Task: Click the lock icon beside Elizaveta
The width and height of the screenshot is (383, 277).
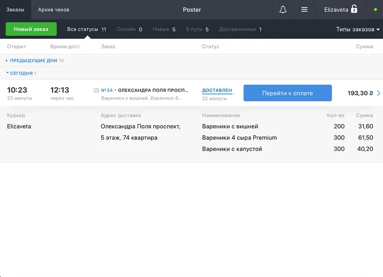Action: pos(354,9)
